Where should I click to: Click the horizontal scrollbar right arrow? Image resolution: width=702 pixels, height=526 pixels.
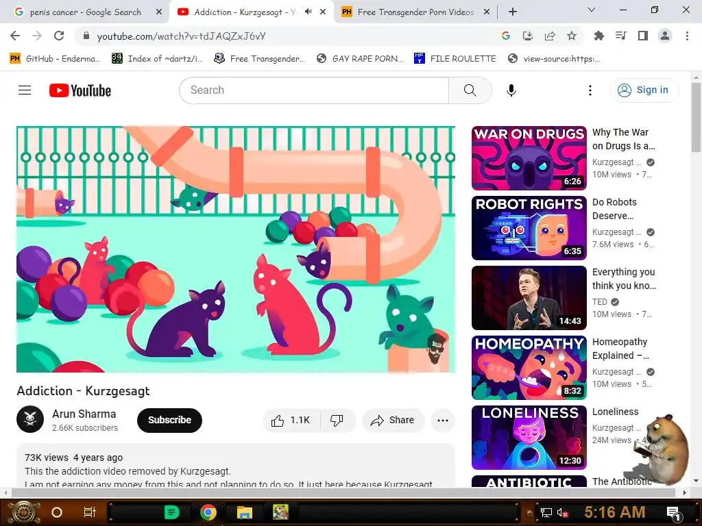coord(685,492)
